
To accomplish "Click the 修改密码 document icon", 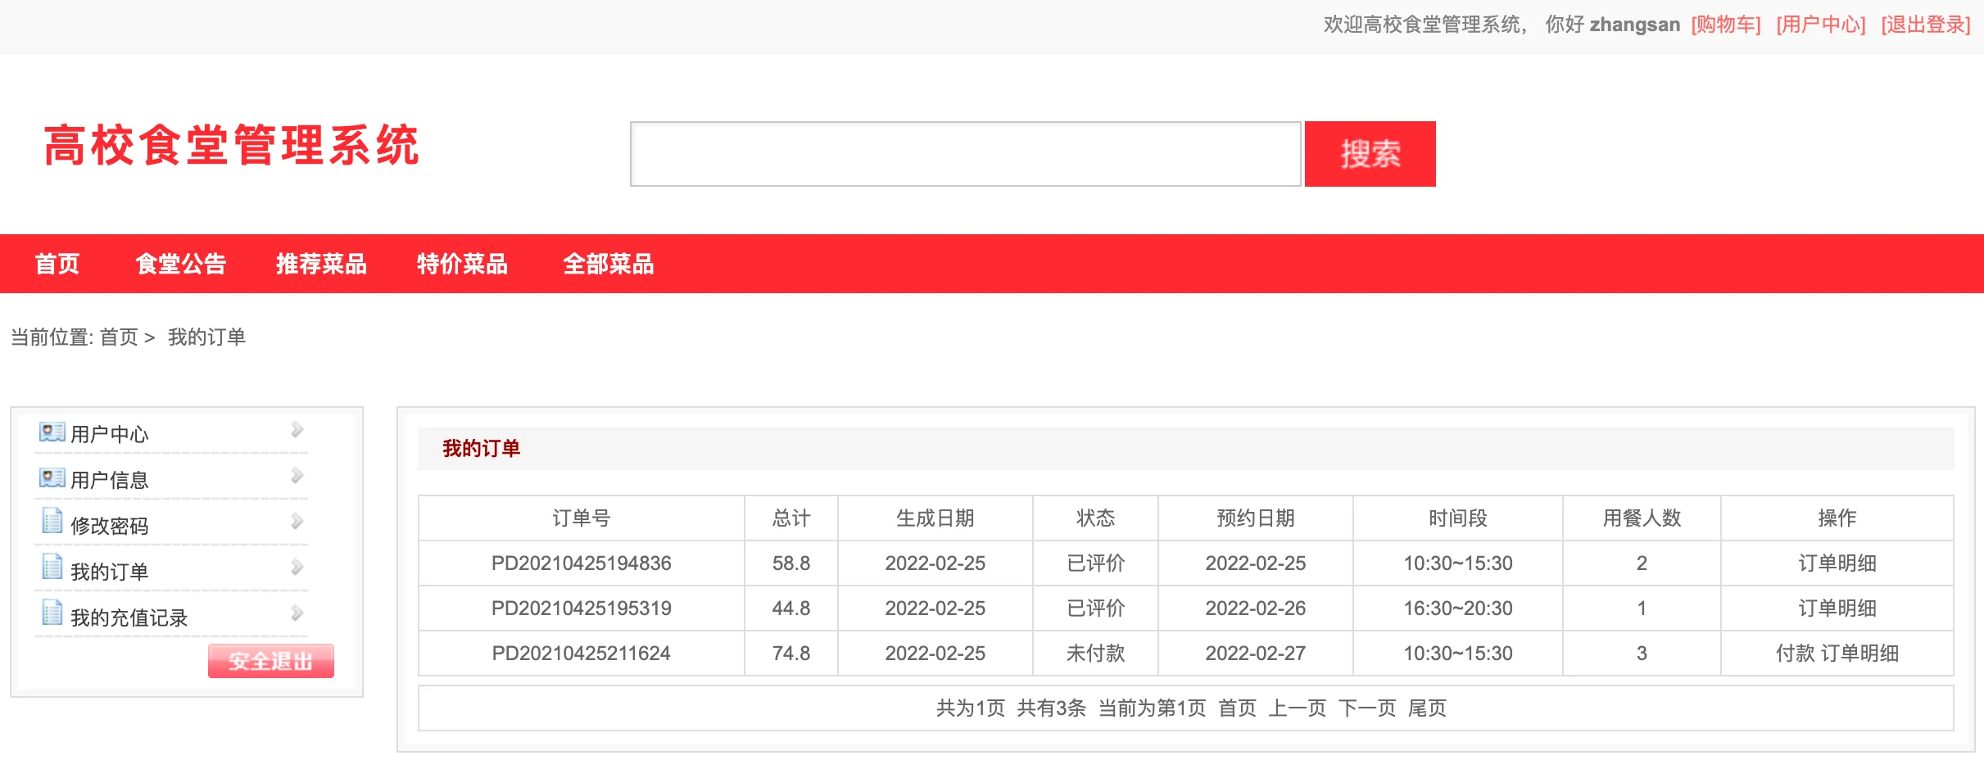I will coord(51,523).
